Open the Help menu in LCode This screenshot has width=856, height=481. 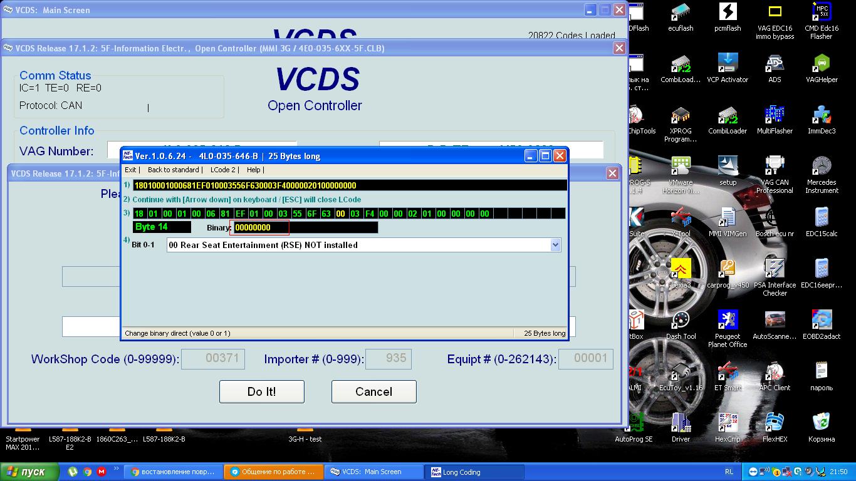click(253, 170)
